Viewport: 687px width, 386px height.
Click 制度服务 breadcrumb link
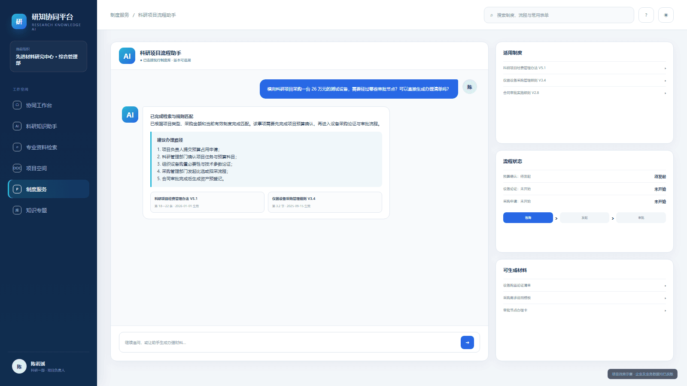[119, 15]
